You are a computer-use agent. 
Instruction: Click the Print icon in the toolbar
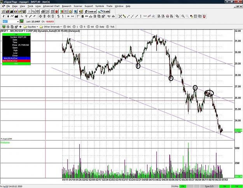[x=43, y=11]
